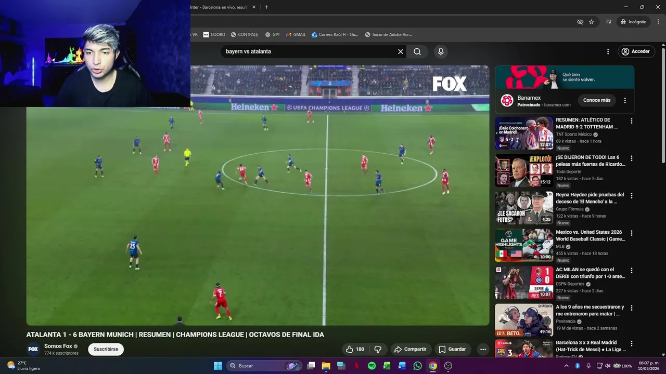Image resolution: width=666 pixels, height=374 pixels.
Task: Open Inicio de Adobe Acr... bookmark
Action: click(389, 35)
